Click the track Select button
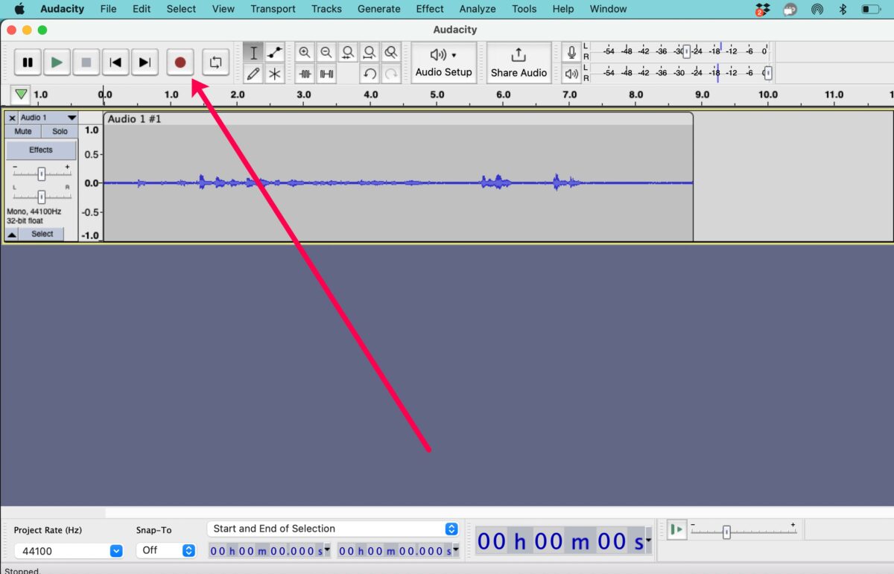This screenshot has width=894, height=574. 42,234
